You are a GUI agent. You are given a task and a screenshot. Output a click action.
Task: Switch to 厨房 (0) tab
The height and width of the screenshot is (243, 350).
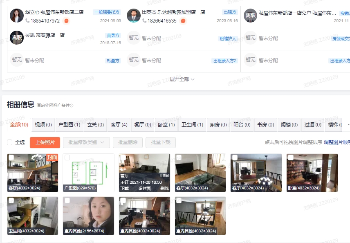click(218, 125)
